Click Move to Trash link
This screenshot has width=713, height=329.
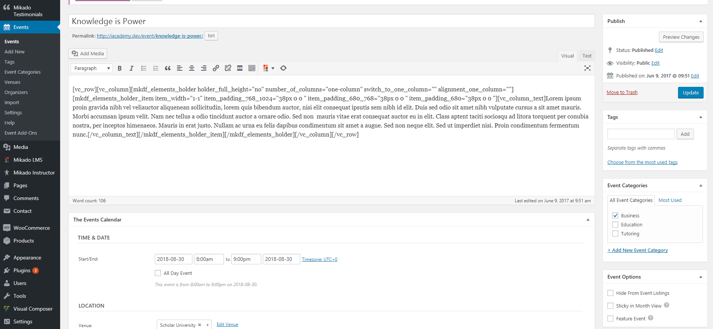(x=622, y=92)
